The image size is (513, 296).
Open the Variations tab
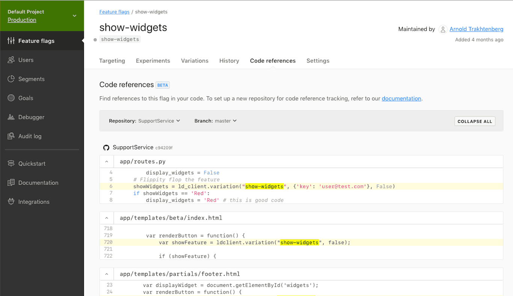click(x=195, y=60)
